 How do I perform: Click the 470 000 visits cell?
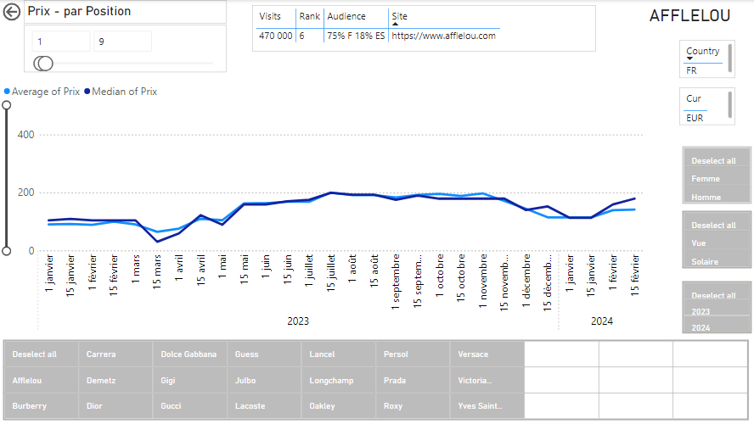tap(276, 36)
